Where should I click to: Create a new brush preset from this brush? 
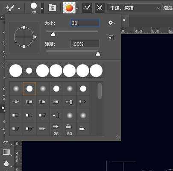click(111, 37)
